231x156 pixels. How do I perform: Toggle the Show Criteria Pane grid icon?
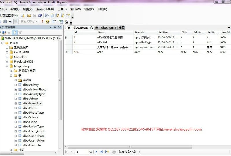coord(5,22)
